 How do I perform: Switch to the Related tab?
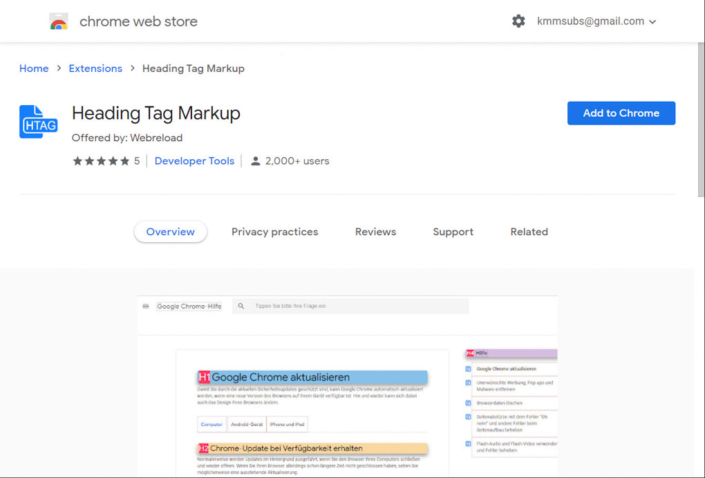529,232
